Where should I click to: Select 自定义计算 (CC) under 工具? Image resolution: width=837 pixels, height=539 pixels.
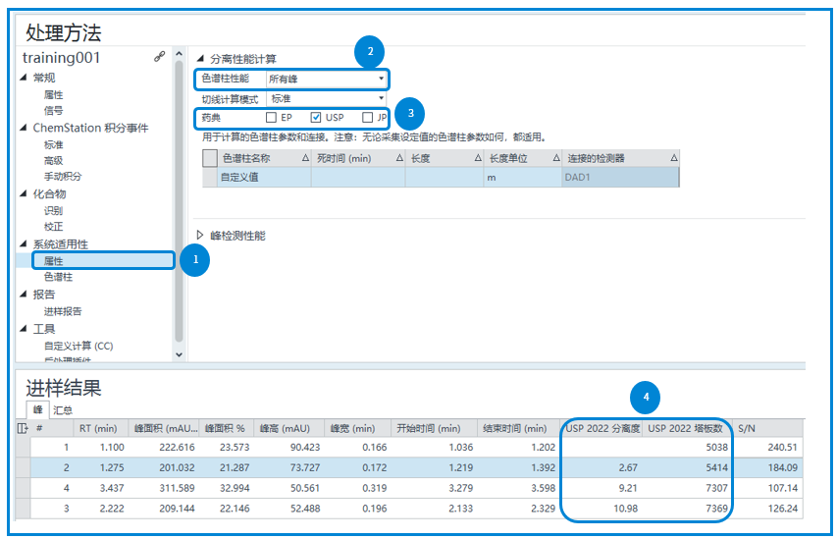point(78,347)
